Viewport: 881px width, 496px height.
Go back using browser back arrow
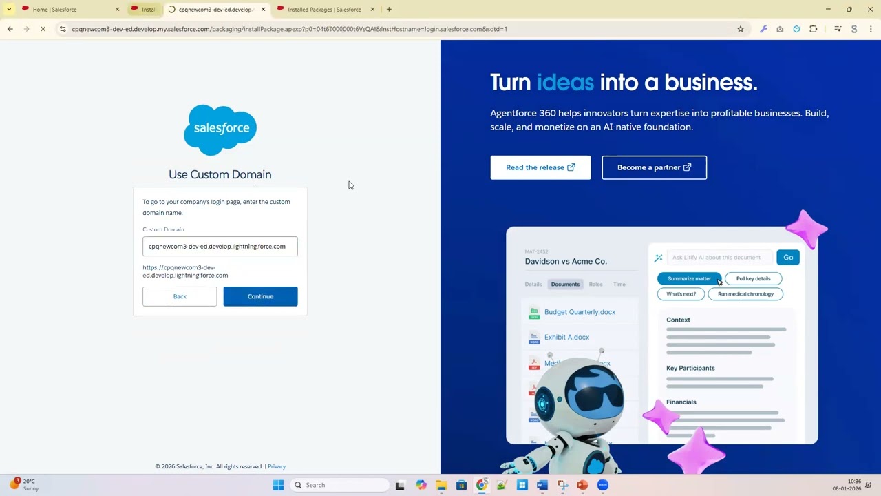click(10, 29)
